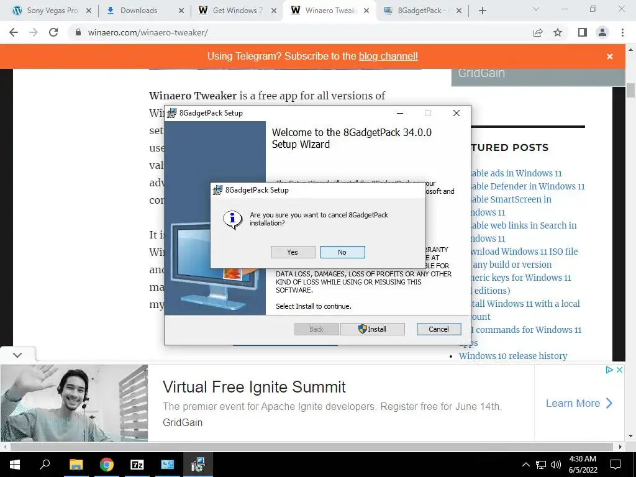Bookmark this page with the star
The width and height of the screenshot is (636, 477).
point(558,33)
